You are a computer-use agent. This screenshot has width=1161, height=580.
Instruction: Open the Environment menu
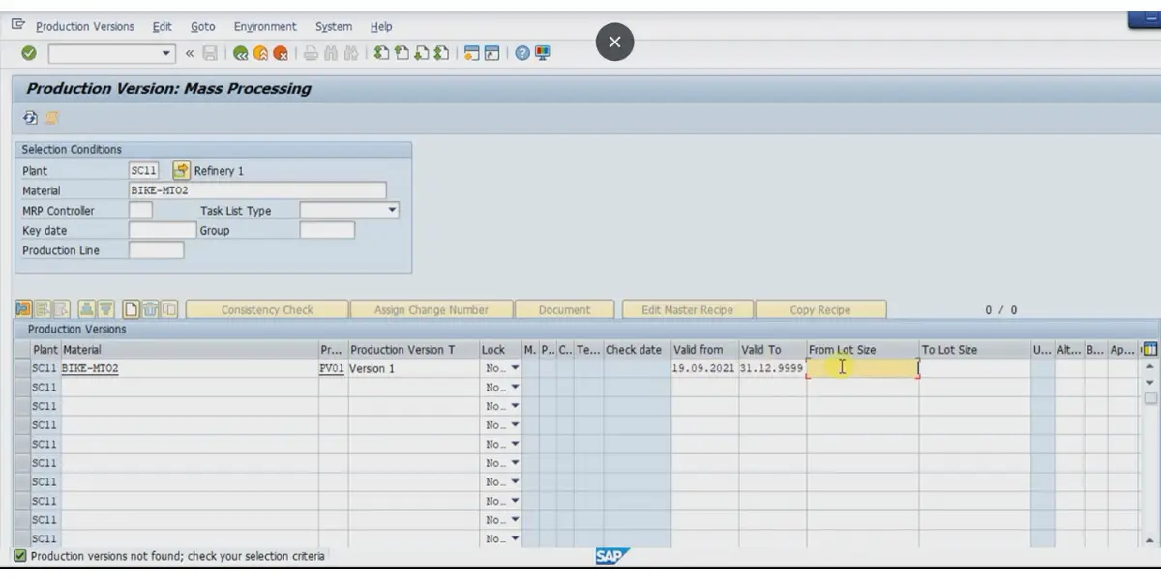[266, 26]
